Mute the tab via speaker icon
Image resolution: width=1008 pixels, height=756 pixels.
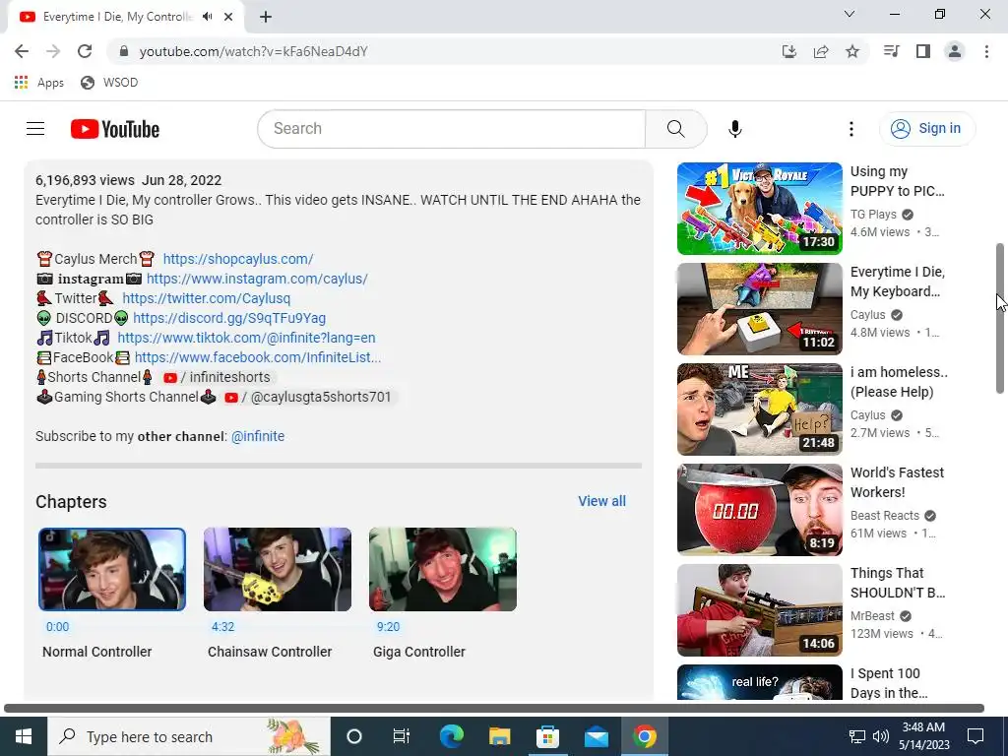207,17
